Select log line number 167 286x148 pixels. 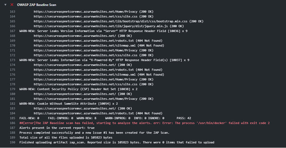click(x=12, y=31)
